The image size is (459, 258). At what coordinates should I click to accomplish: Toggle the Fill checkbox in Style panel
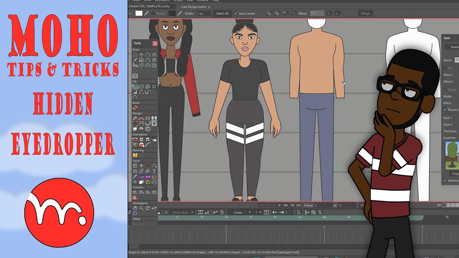click(445, 68)
